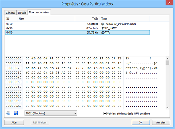Click the 72 octets size value
Viewport: 175px width, 129px height.
[92, 24]
